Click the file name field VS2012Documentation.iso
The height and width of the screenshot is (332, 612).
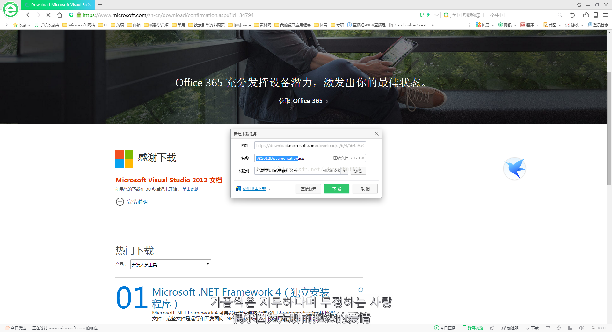310,158
